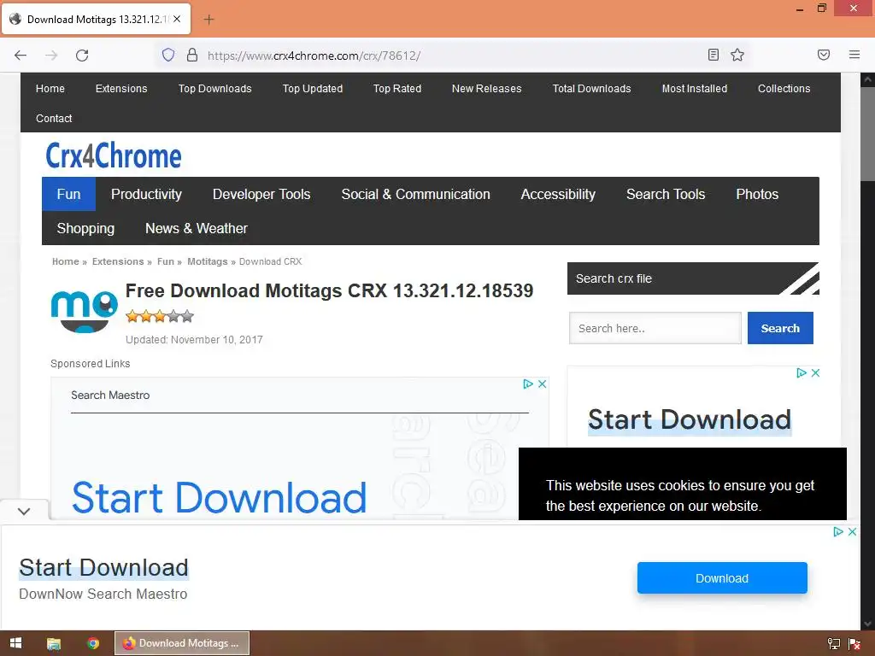Open Most Installed page
The image size is (875, 656).
[x=694, y=88]
